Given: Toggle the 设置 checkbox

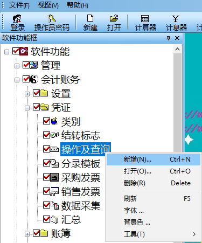Looking at the screenshot, I should (36, 93).
